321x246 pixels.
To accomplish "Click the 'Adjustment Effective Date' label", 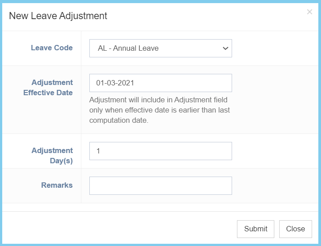I will 48,87.
